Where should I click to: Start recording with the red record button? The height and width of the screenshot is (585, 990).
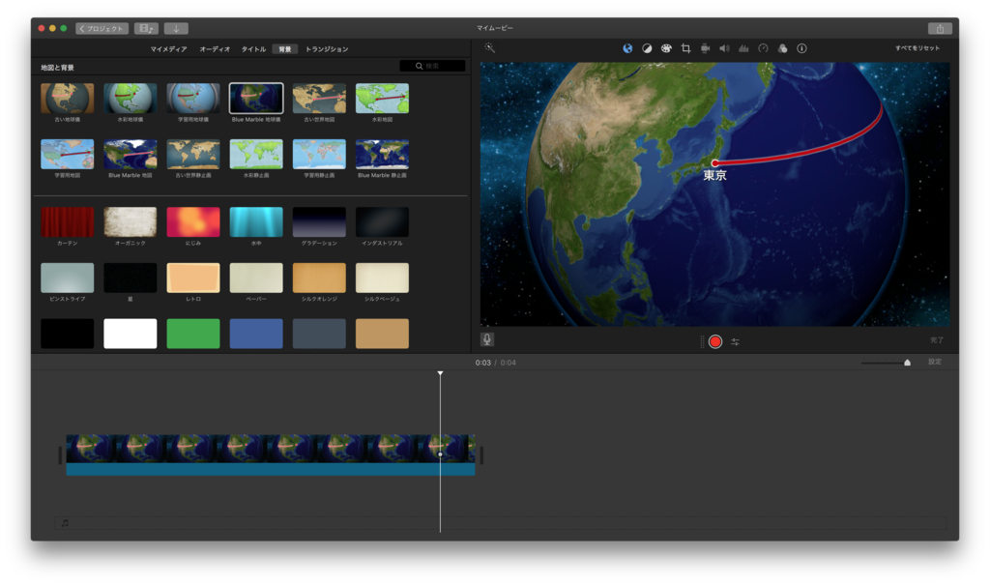pyautogui.click(x=715, y=341)
